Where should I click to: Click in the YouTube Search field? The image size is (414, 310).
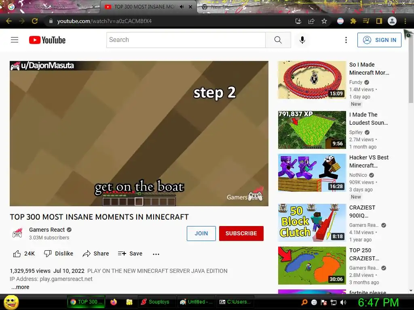(x=186, y=40)
